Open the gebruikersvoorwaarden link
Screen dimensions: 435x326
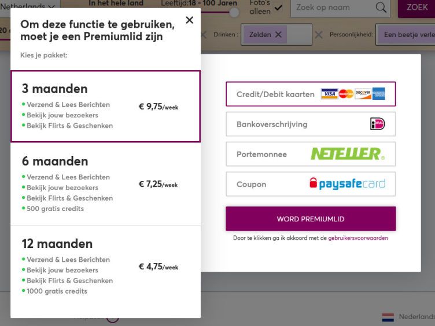pyautogui.click(x=358, y=238)
